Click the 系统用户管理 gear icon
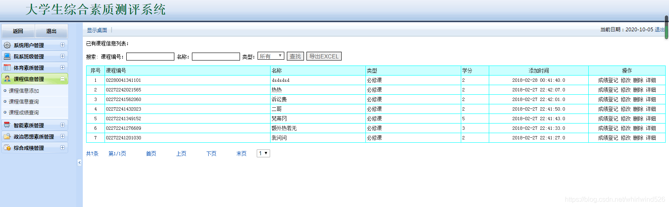Screen dimensions: 669x207 pyautogui.click(x=7, y=45)
